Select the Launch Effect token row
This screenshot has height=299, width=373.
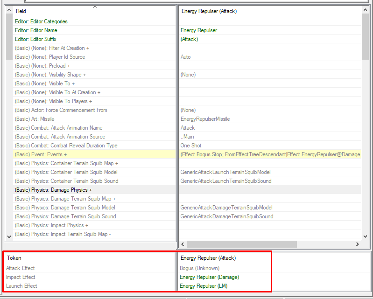(90, 286)
